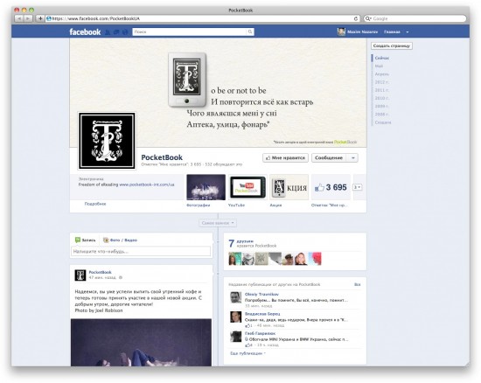Expand Еще публикации link
The width and height of the screenshot is (481, 383).
[x=247, y=353]
